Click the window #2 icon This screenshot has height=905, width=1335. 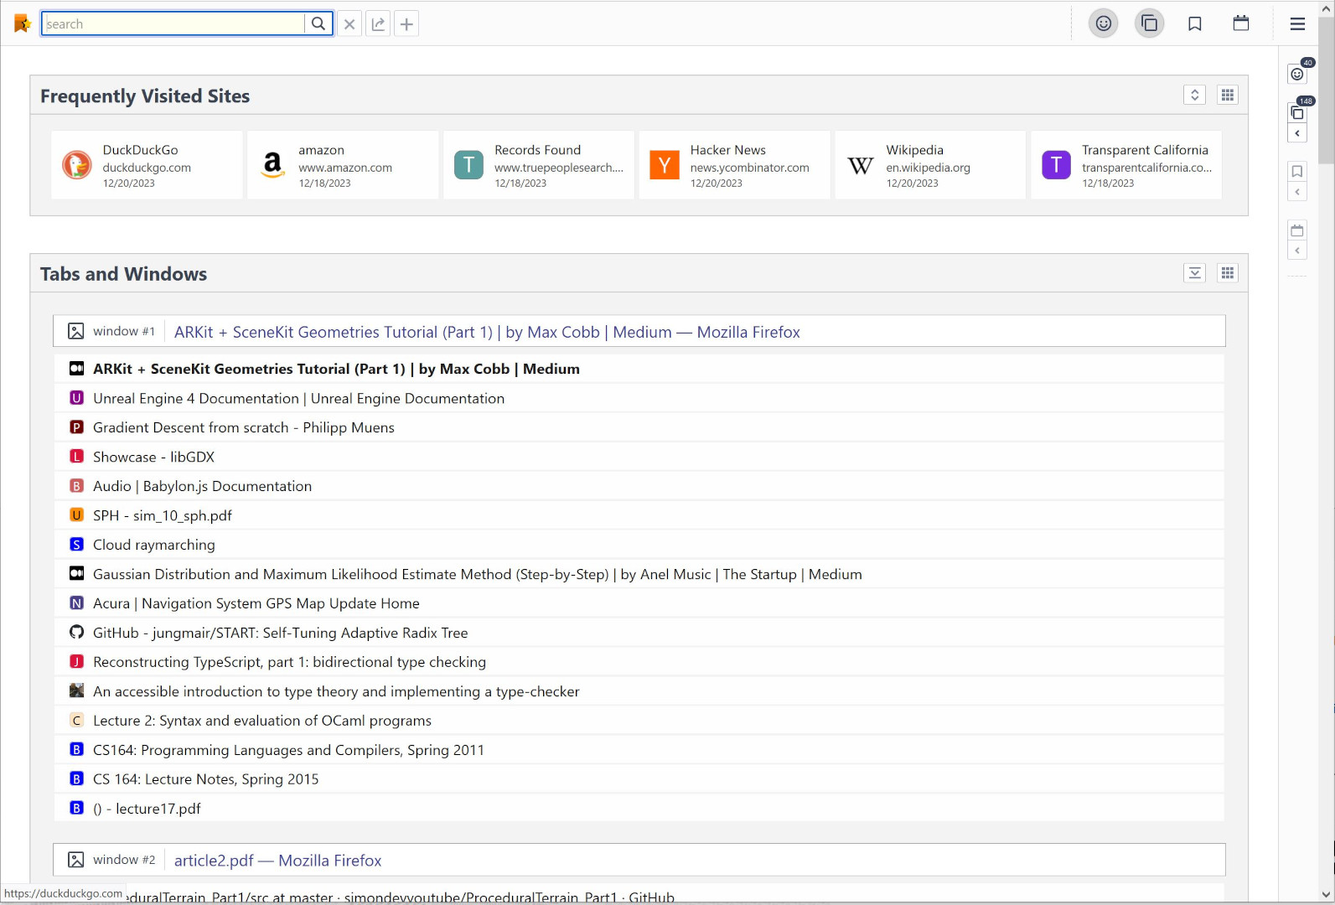[x=75, y=860]
